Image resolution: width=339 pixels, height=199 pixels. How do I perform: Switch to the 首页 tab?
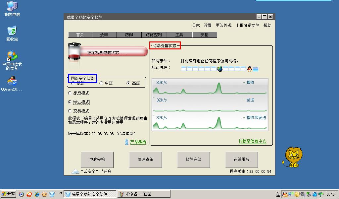pyautogui.click(x=80, y=34)
